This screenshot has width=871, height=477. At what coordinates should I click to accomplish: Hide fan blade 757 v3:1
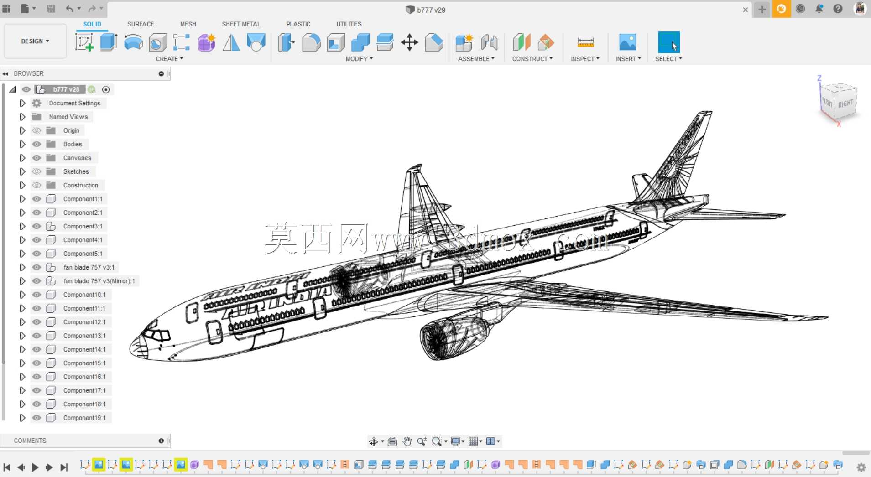pos(37,267)
